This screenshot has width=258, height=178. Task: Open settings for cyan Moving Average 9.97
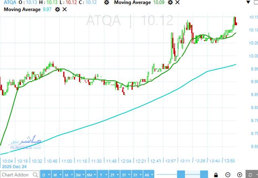[57, 9]
